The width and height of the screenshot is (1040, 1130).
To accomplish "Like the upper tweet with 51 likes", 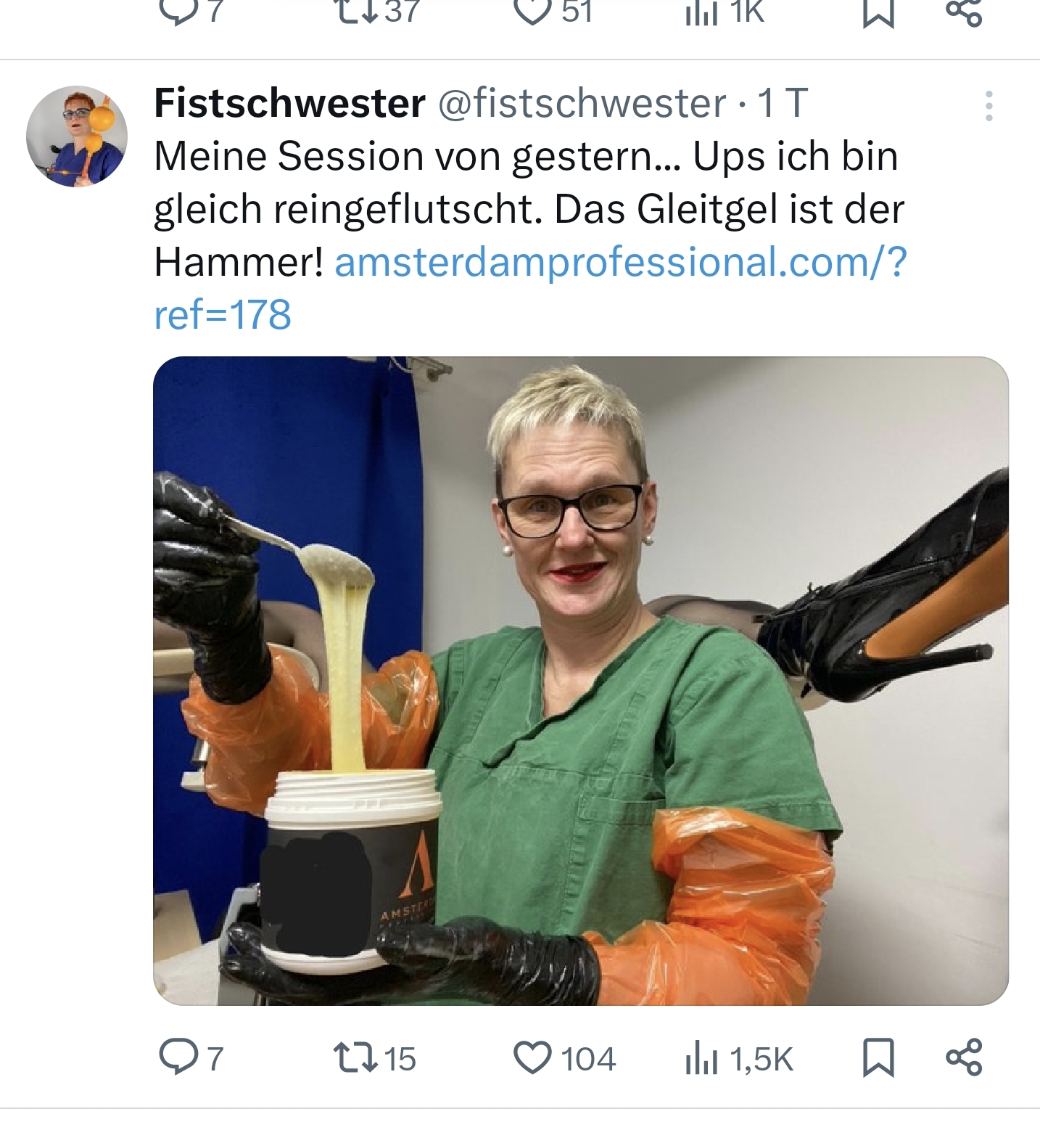I will [x=553, y=12].
